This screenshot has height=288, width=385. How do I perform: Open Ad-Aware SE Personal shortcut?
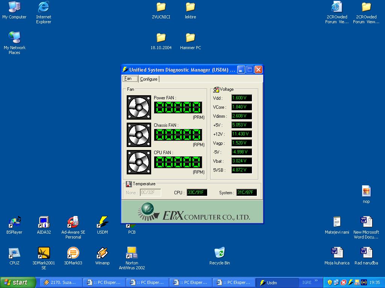[x=73, y=223]
